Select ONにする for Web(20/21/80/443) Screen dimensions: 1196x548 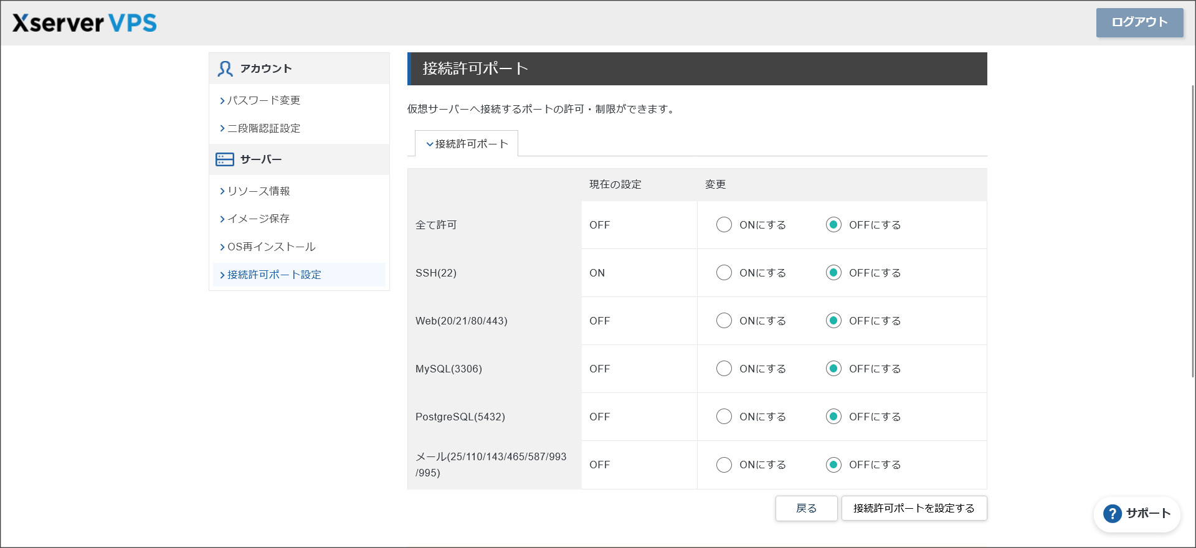(724, 321)
